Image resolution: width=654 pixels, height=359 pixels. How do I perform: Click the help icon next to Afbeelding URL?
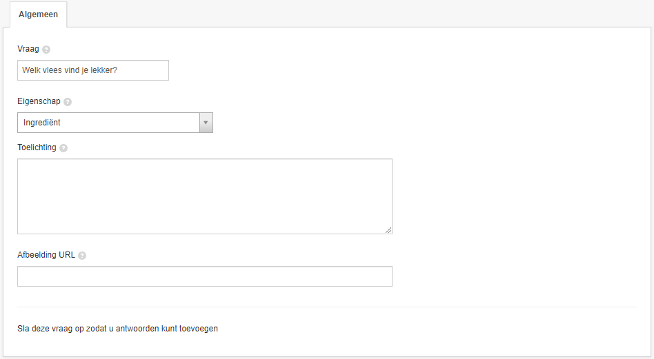pos(82,256)
